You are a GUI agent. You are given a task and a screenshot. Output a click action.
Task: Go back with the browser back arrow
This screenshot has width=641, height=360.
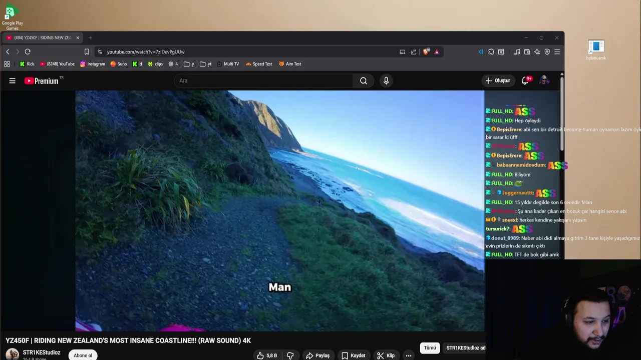click(8, 51)
